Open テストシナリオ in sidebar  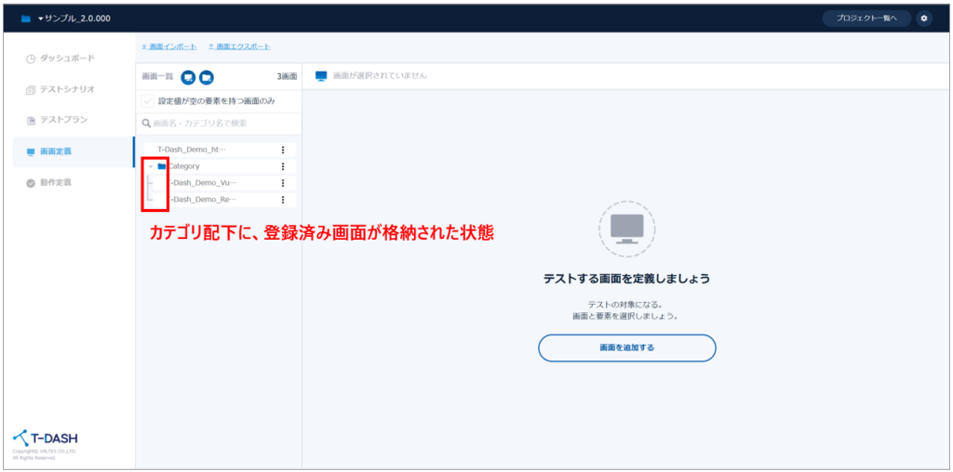[x=65, y=89]
